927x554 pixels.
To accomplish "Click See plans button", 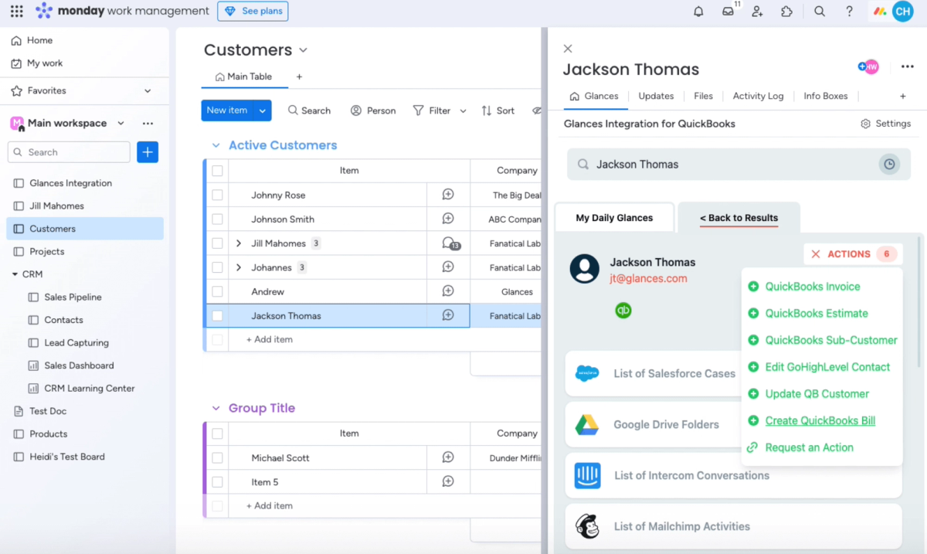I will coord(253,11).
